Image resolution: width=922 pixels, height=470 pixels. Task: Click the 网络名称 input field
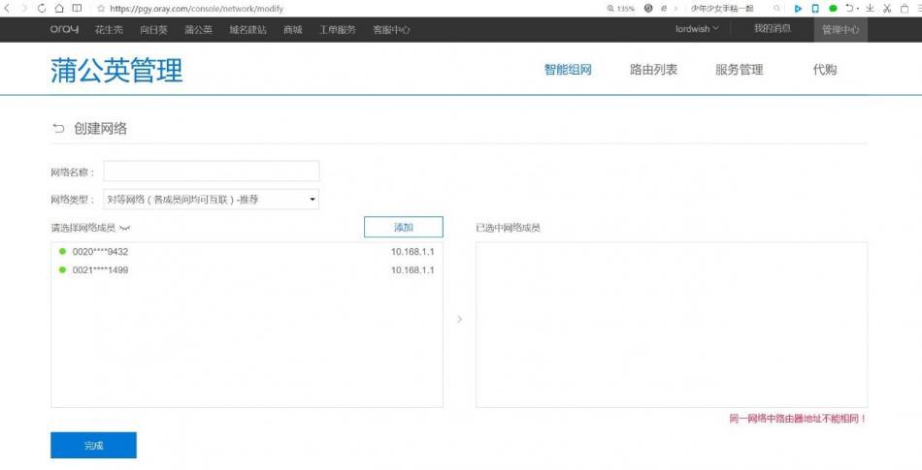(x=211, y=172)
